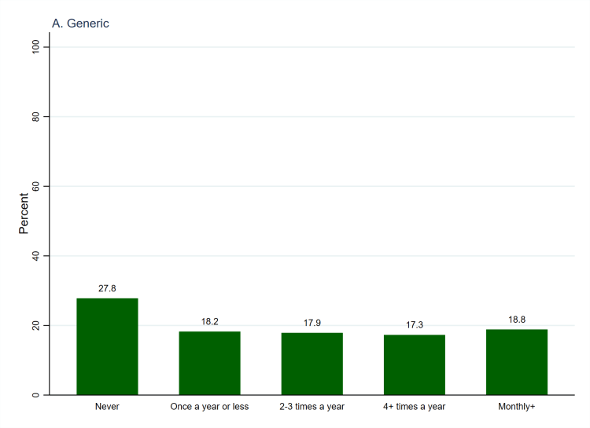
Task: Click the 'Percent' y-axis title
Action: 24,214
